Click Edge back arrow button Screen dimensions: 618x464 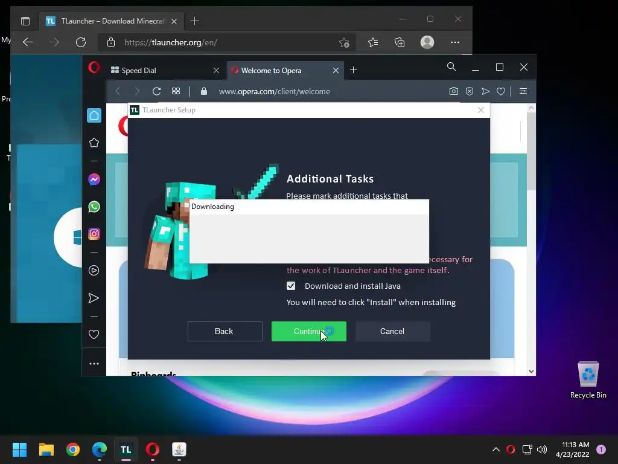[28, 42]
